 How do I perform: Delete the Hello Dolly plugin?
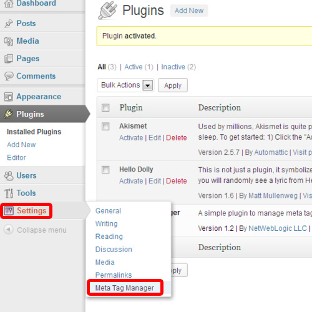coord(177,181)
